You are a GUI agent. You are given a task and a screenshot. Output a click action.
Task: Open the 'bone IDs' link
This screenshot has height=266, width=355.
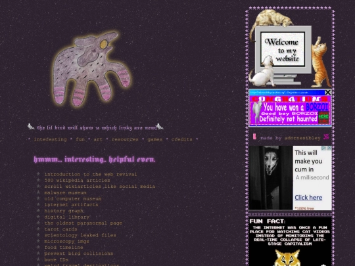56,259
